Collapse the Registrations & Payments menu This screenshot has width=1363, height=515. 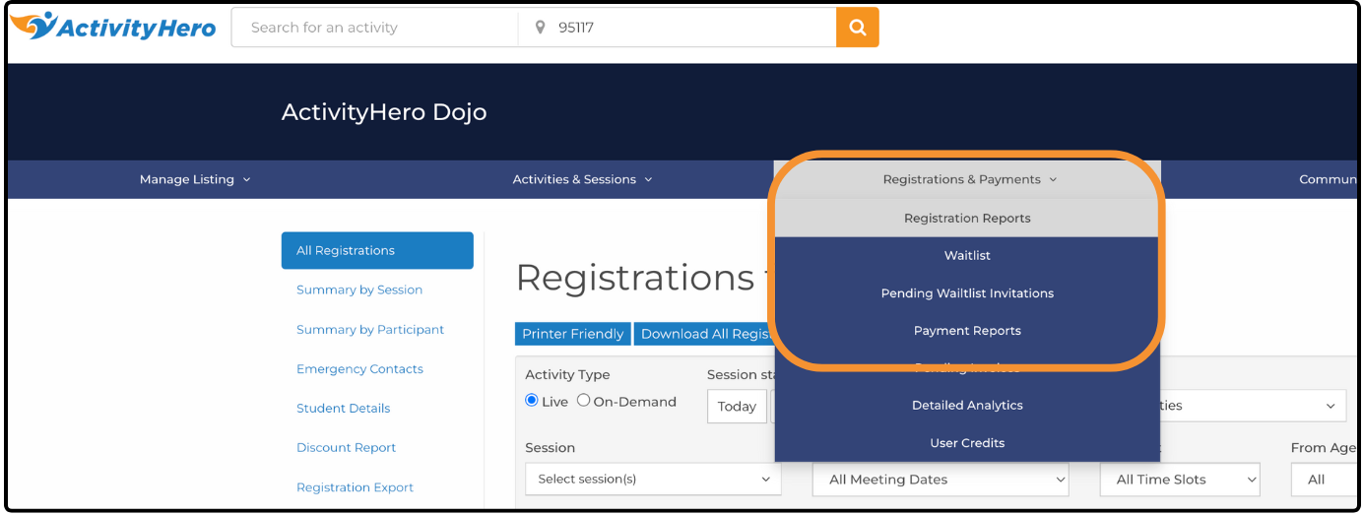point(969,179)
